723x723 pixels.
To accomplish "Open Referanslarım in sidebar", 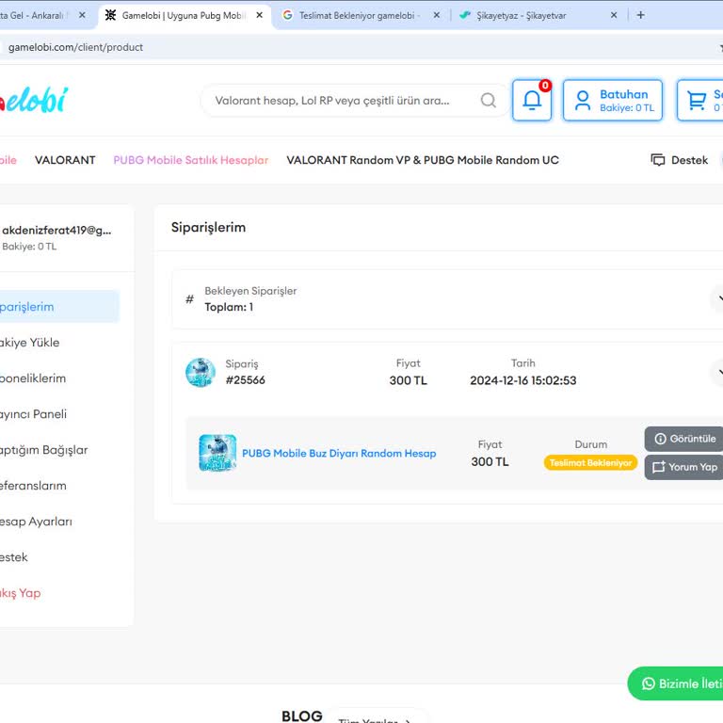I will pyautogui.click(x=33, y=486).
